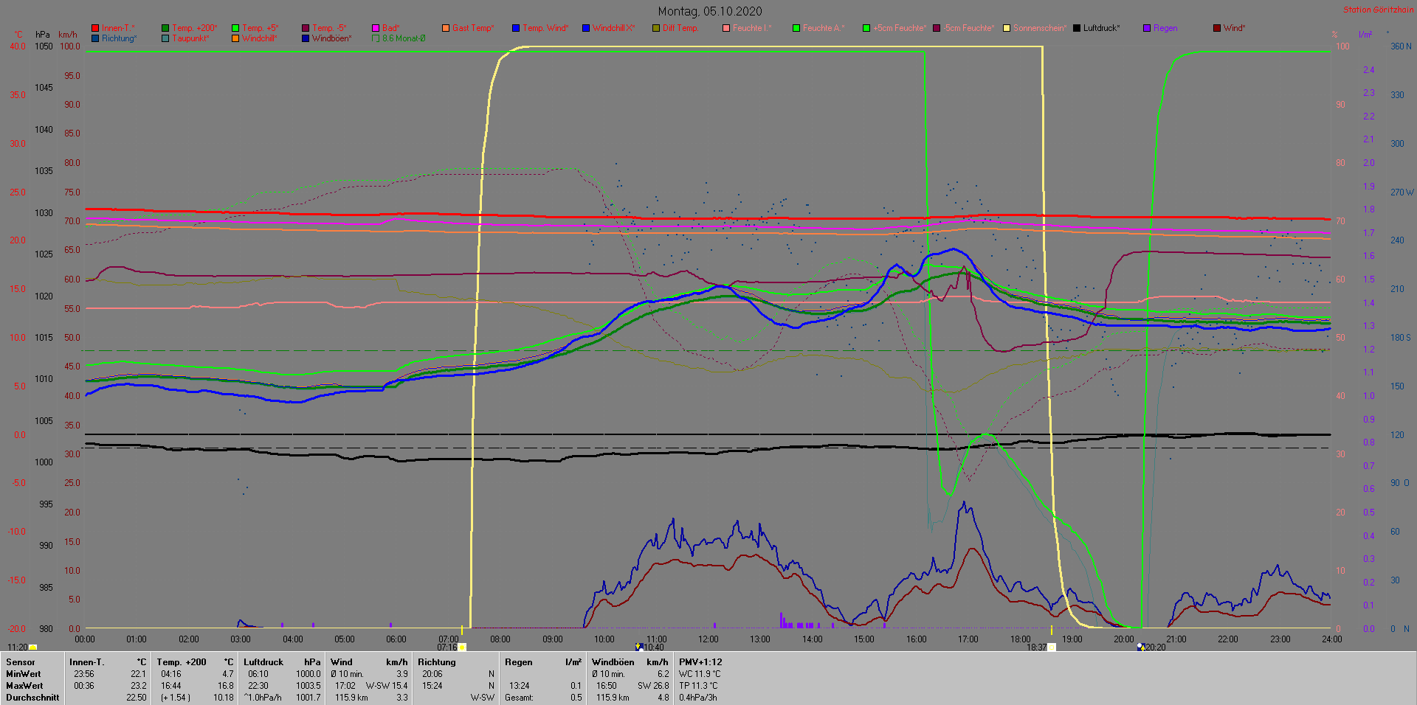Click the Regen l/m² column header
Viewport: 1417px width, 705px height.
pos(543,662)
